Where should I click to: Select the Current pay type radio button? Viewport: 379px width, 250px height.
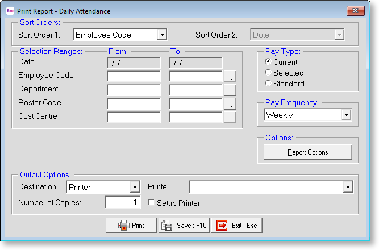click(x=269, y=62)
